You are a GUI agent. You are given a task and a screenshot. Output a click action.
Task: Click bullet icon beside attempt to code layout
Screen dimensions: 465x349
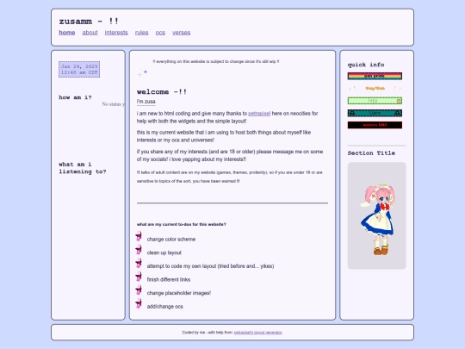pos(139,263)
